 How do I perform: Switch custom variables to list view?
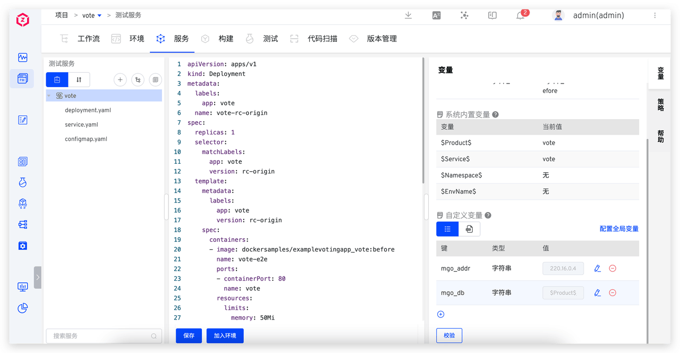coord(447,229)
